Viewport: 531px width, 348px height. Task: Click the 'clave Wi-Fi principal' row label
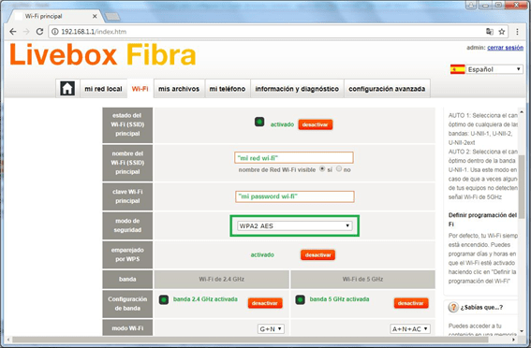click(127, 196)
